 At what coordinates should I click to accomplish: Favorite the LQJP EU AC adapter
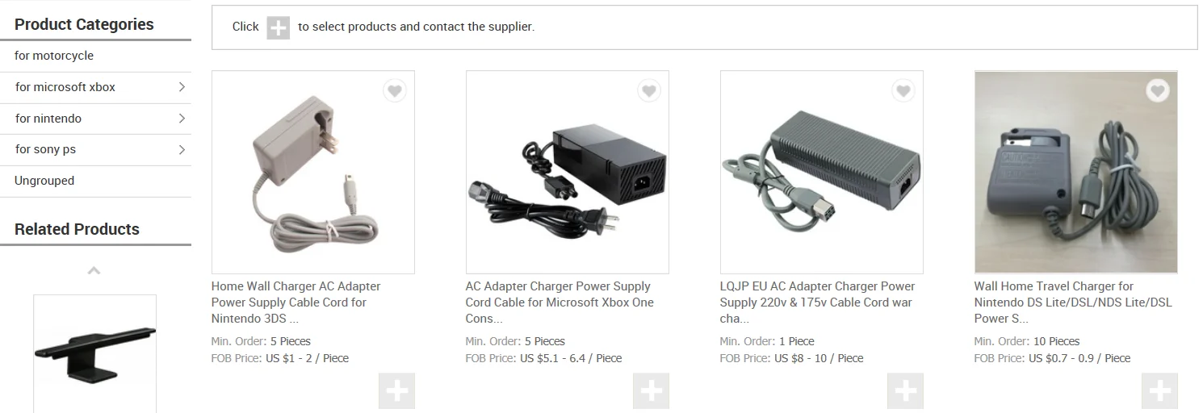[903, 91]
